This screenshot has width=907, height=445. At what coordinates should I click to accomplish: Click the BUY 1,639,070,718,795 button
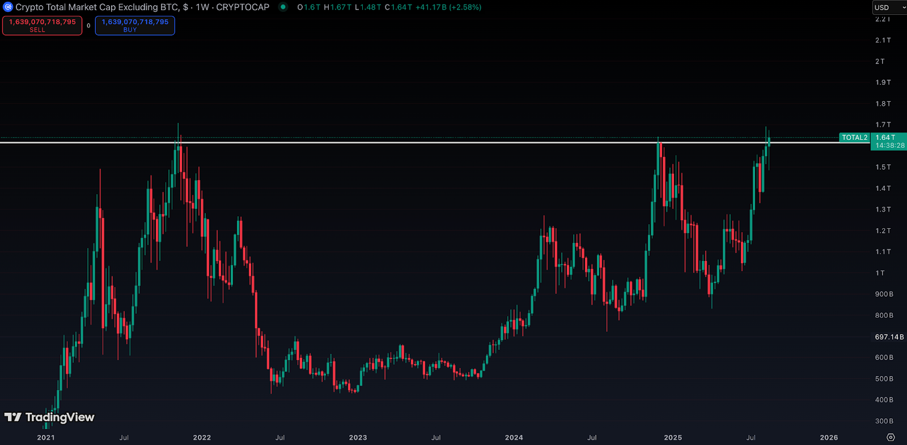[x=135, y=25]
